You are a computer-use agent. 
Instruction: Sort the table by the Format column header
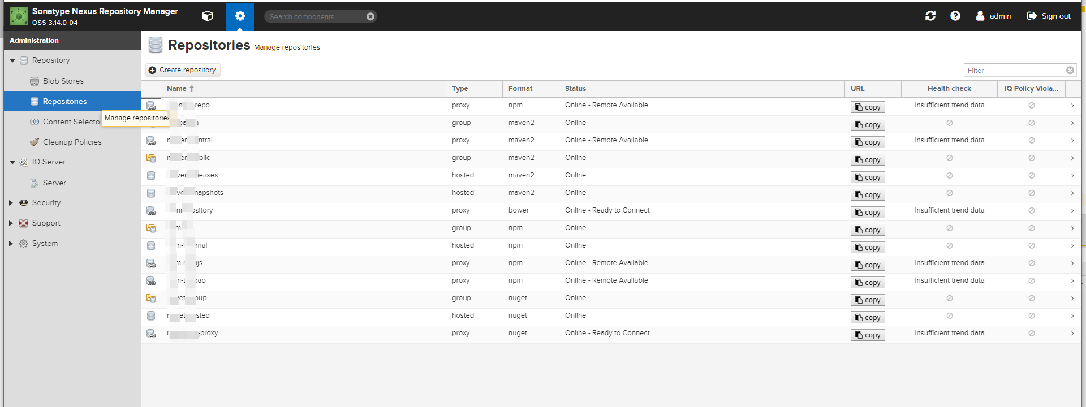531,89
